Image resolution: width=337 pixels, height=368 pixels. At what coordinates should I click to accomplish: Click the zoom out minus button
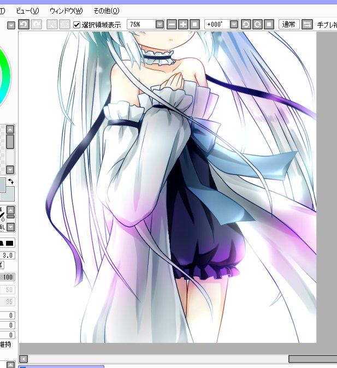click(172, 25)
